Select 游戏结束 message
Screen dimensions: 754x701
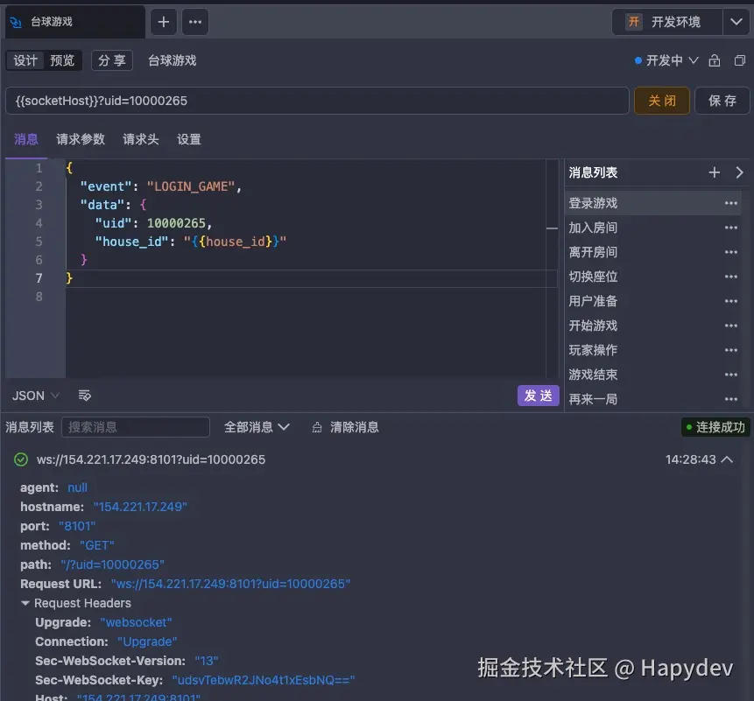point(653,375)
